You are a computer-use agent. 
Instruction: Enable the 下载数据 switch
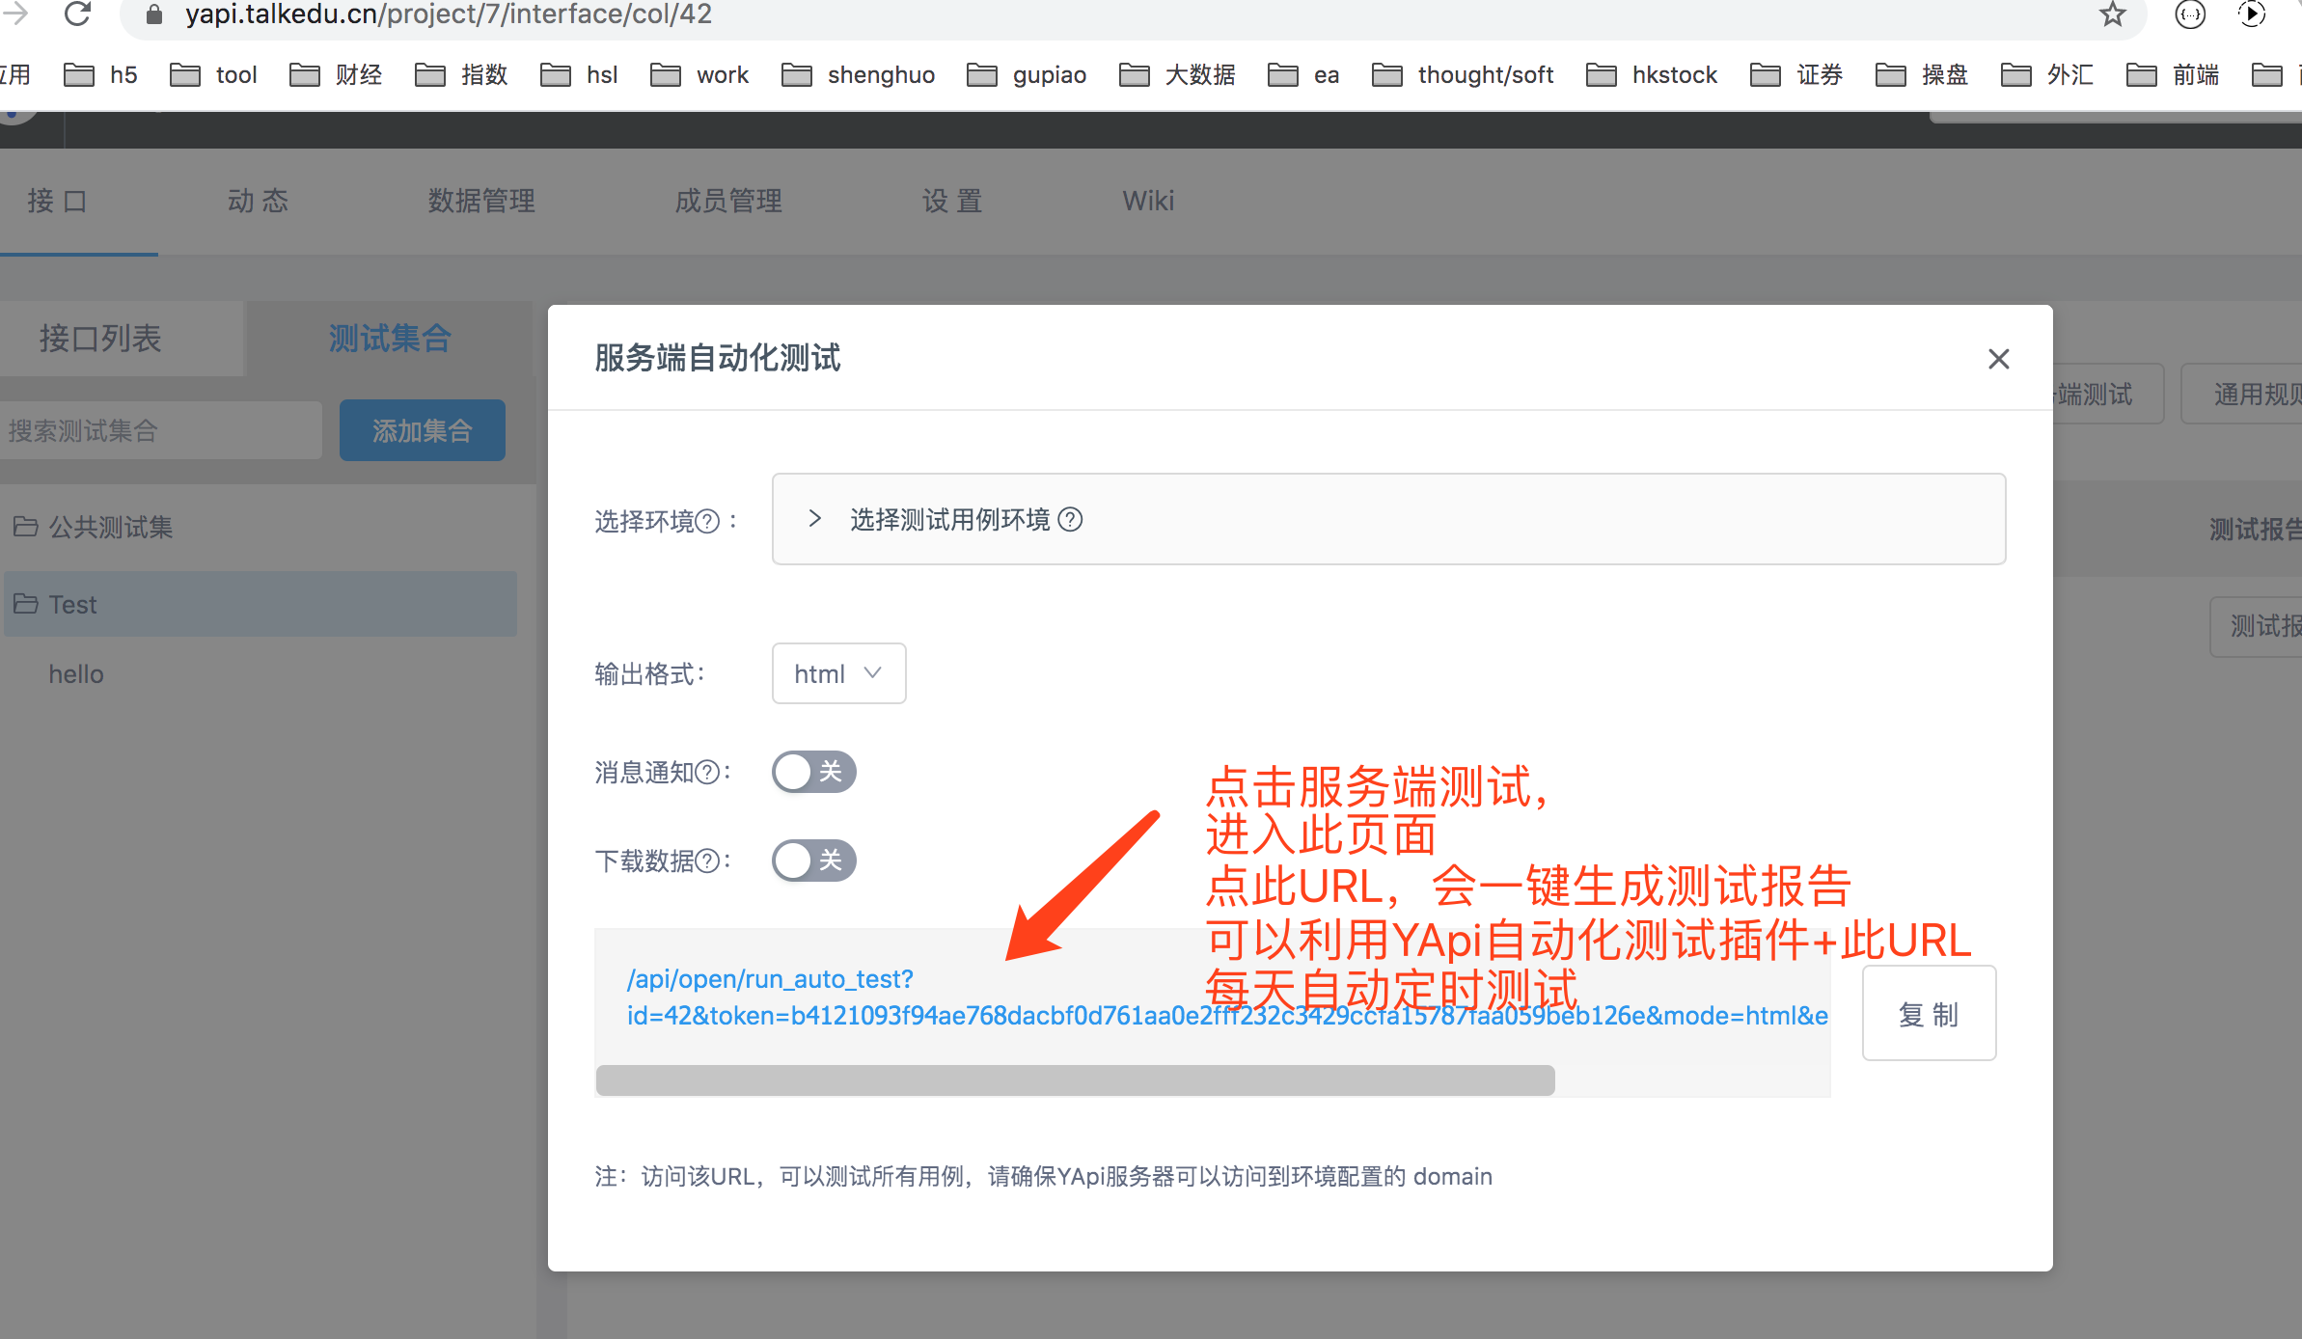tap(814, 861)
